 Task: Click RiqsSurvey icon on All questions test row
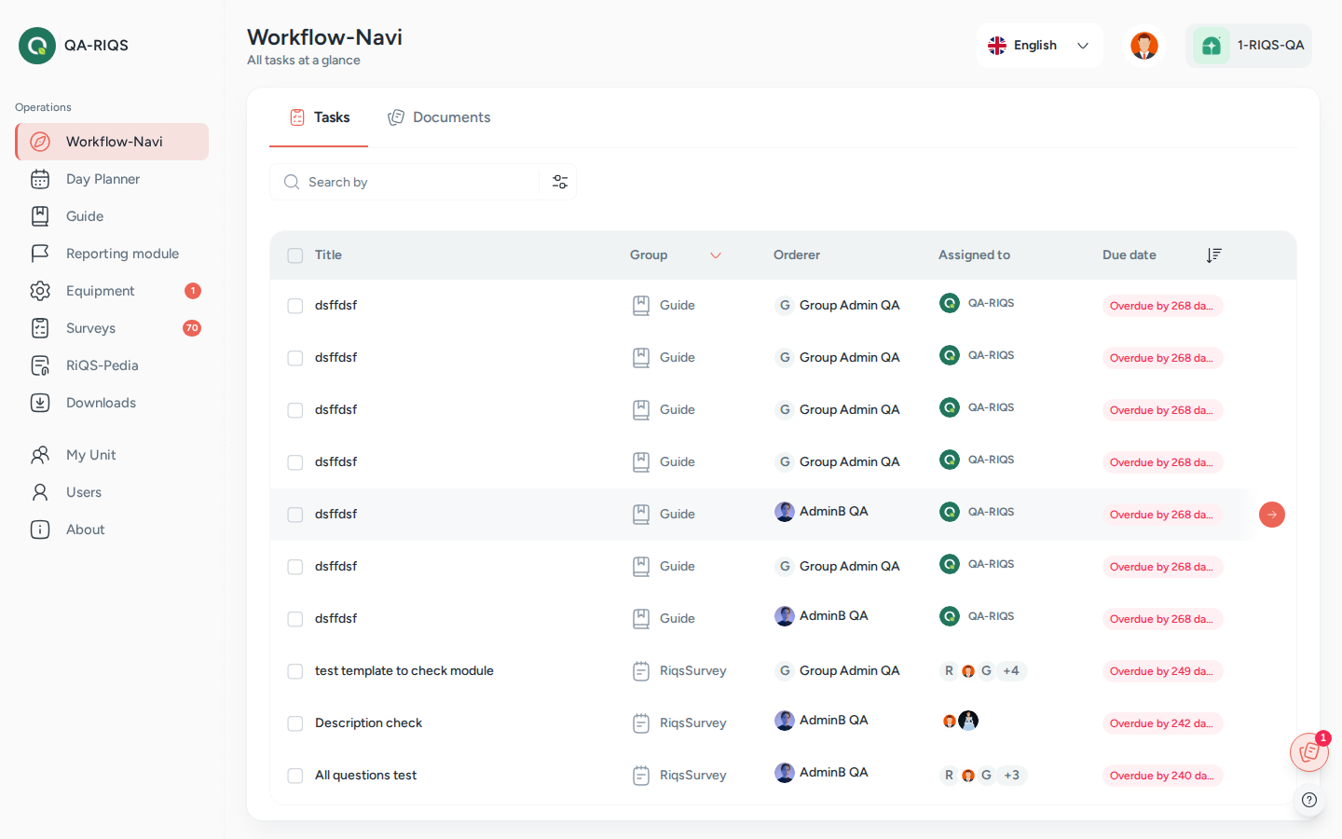click(641, 776)
